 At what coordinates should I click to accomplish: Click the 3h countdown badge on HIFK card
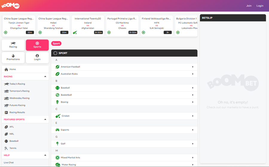click(168, 32)
